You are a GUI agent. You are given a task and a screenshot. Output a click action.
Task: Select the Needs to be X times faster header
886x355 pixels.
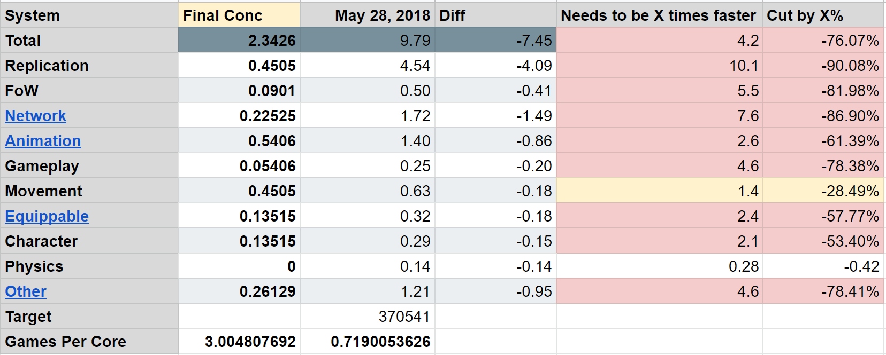click(x=659, y=15)
